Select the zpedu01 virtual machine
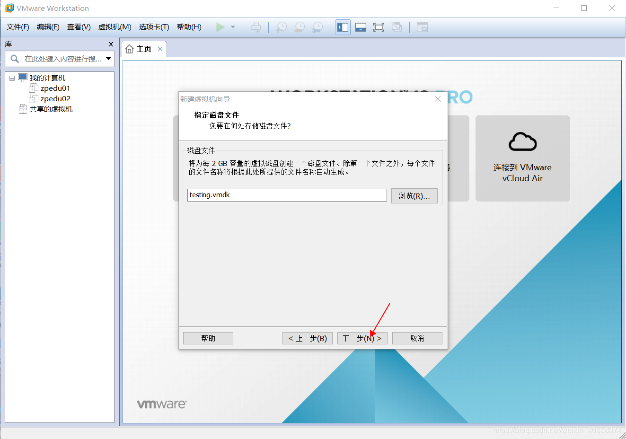 [55, 88]
